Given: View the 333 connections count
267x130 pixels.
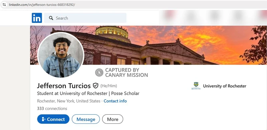Looking at the screenshot, I should click(x=52, y=108).
